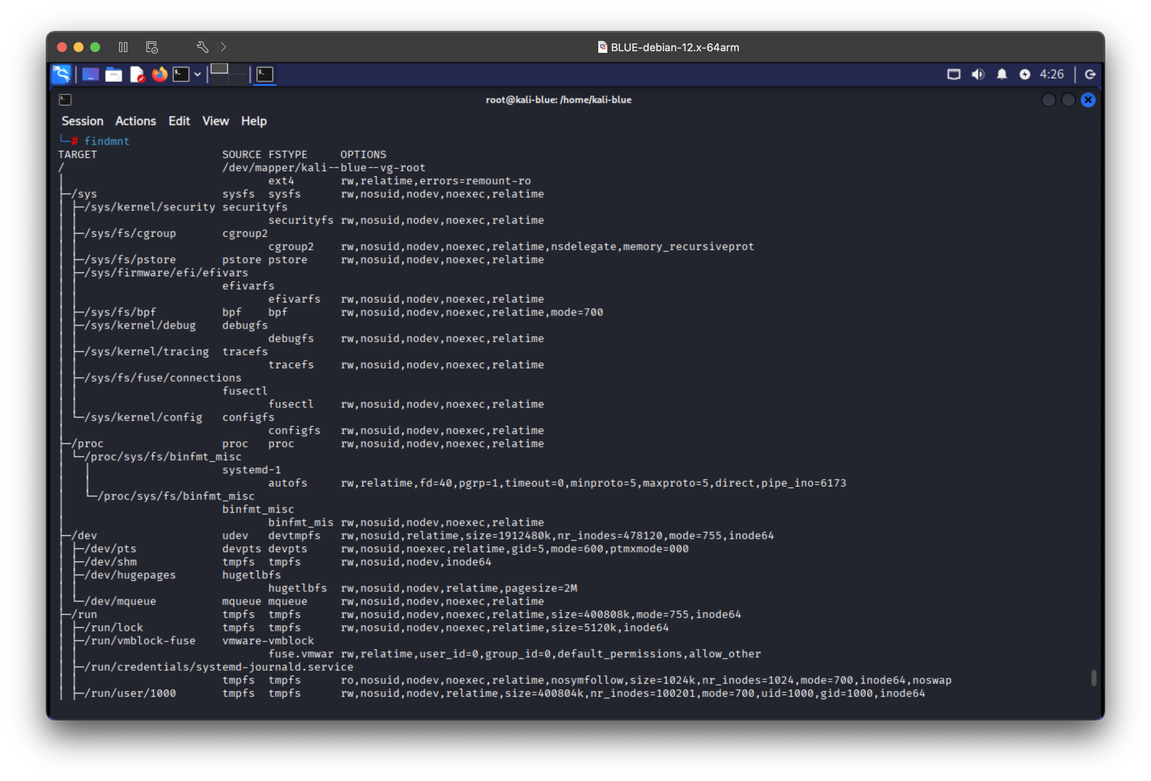Click the notification bell in panel
Viewport: 1151px width, 781px height.
coord(1001,74)
